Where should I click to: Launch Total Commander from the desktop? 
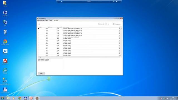[x=5, y=90]
